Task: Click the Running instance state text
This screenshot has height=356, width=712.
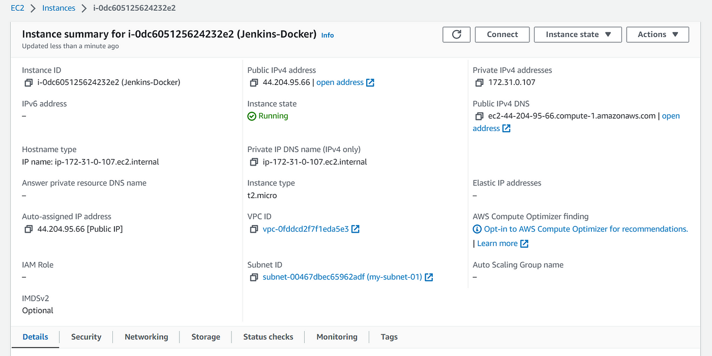Action: 273,116
